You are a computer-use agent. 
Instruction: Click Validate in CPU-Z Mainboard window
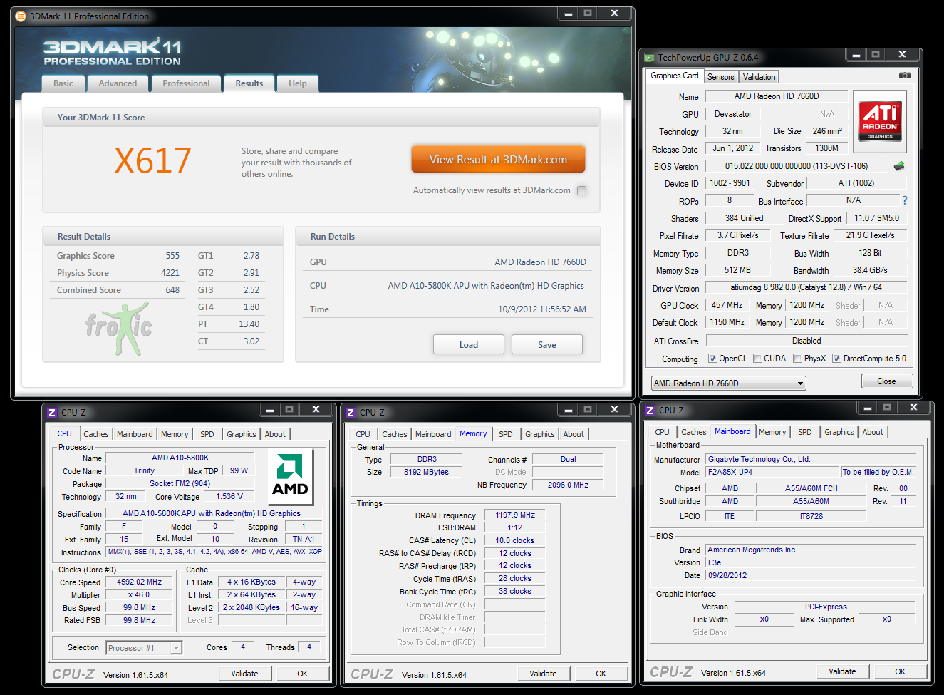[x=842, y=671]
